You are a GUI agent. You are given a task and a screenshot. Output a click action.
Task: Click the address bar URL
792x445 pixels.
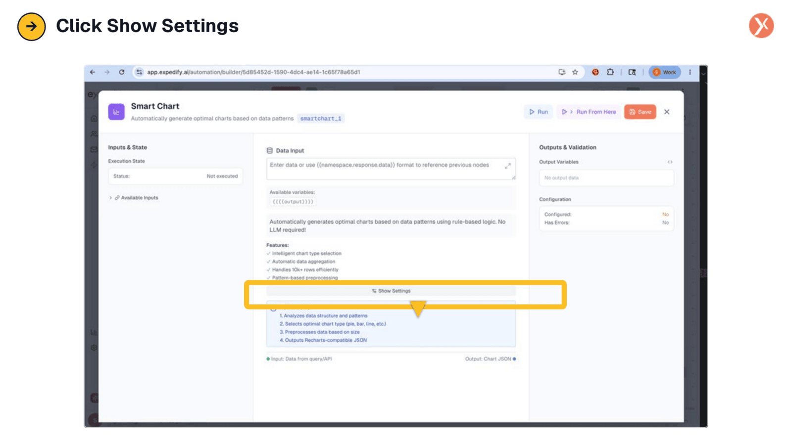tap(253, 72)
